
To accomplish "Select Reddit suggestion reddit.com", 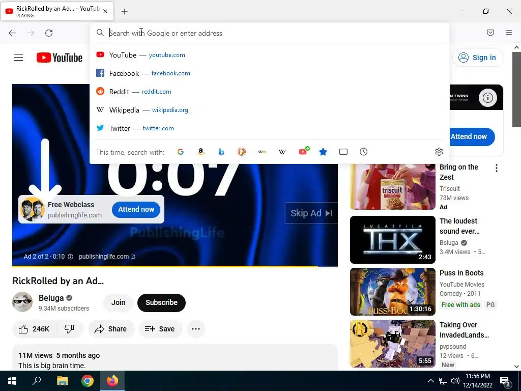I will pyautogui.click(x=270, y=92).
